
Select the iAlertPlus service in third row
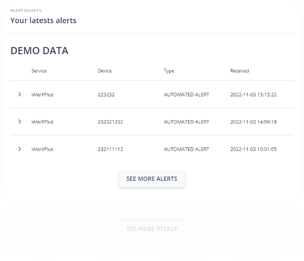click(x=42, y=149)
